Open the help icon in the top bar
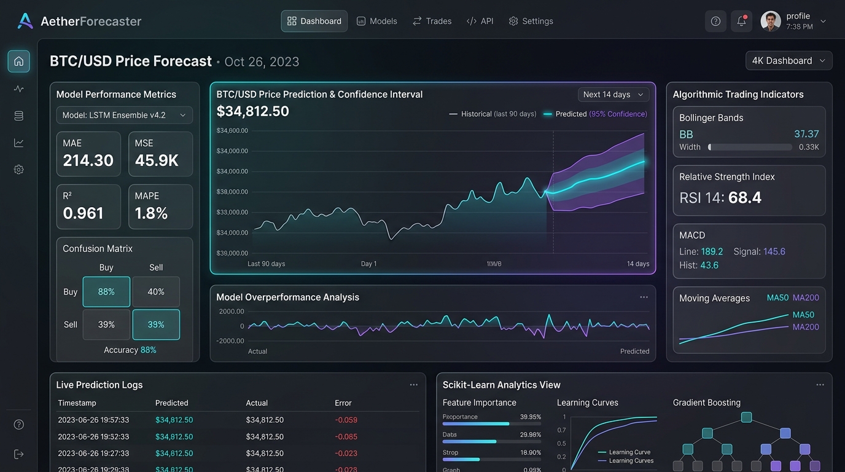This screenshot has height=472, width=845. point(715,21)
